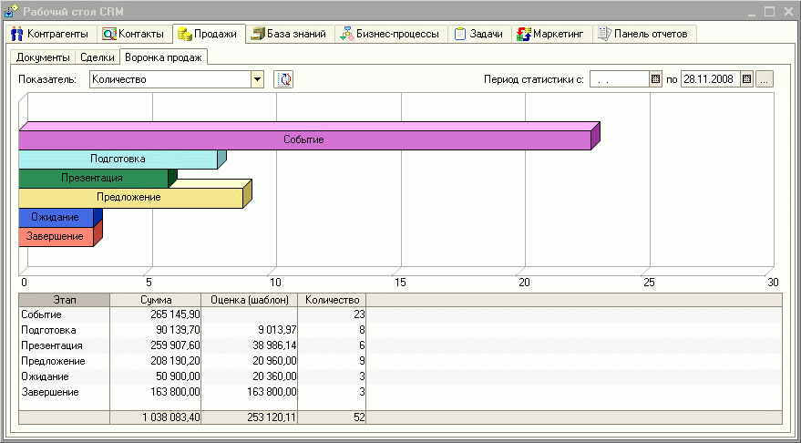Open the Бизнес-процессы tab
Screen dimensions: 801x443
[x=389, y=34]
